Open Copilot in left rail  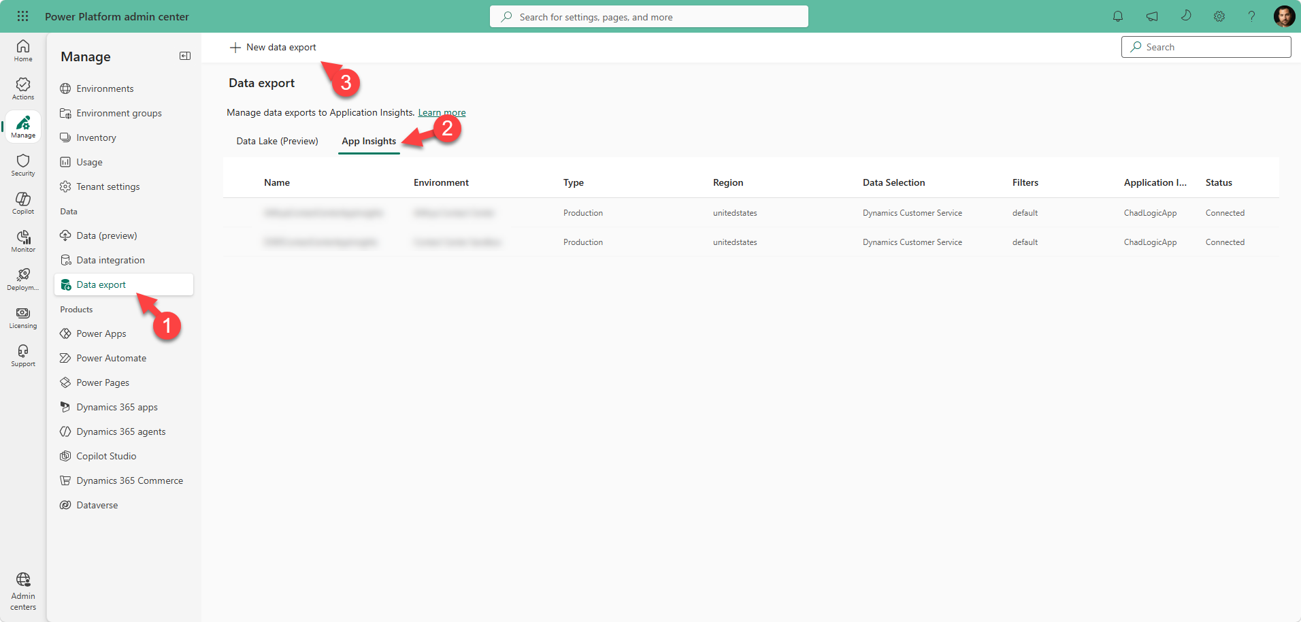(23, 203)
